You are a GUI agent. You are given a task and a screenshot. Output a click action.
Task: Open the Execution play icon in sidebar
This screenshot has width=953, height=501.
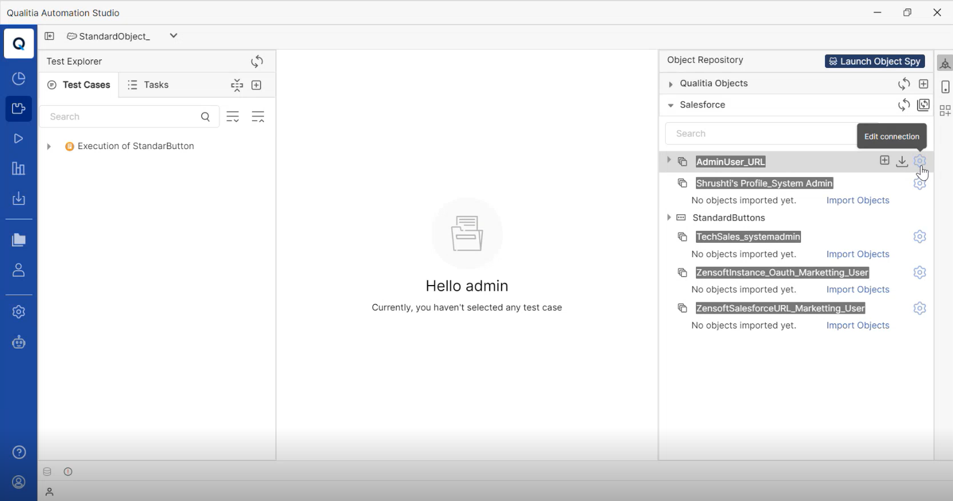18,138
